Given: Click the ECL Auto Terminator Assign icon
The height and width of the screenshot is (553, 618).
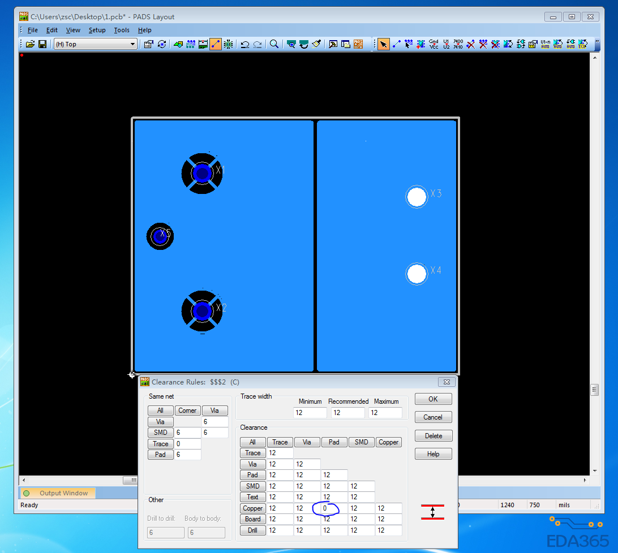Looking at the screenshot, I should pos(582,44).
